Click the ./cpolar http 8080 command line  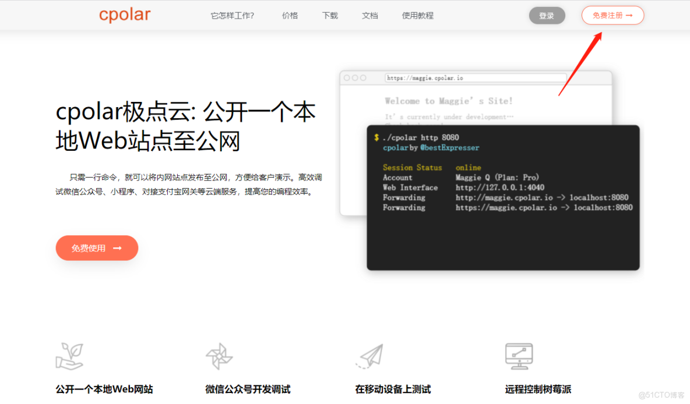coord(421,137)
